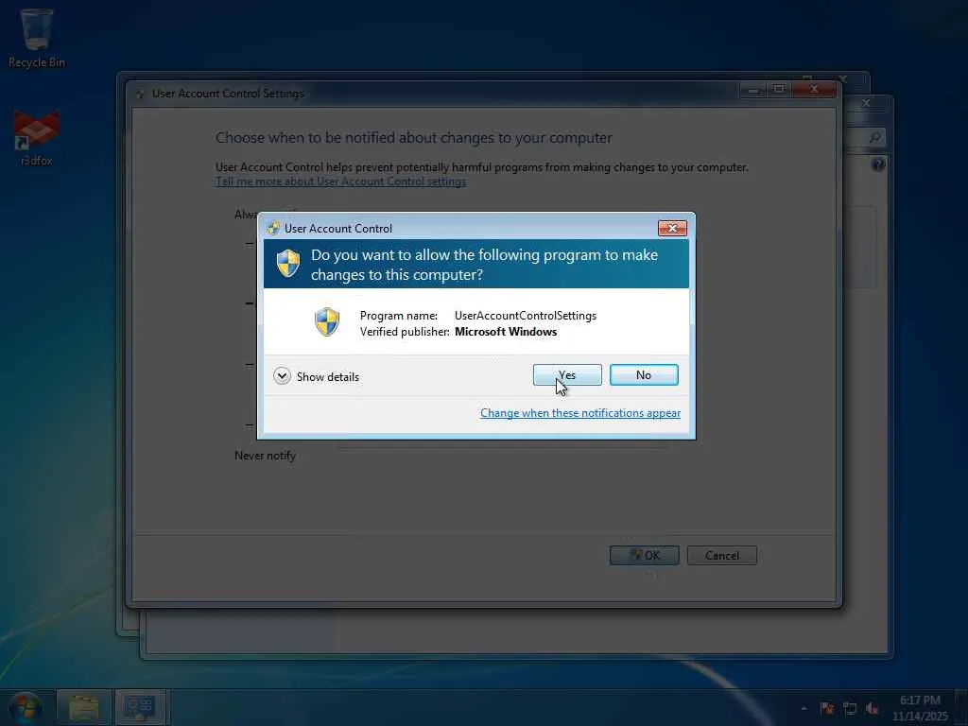Image resolution: width=968 pixels, height=726 pixels.
Task: Open the clock showing 6:17 PM
Action: point(920,708)
